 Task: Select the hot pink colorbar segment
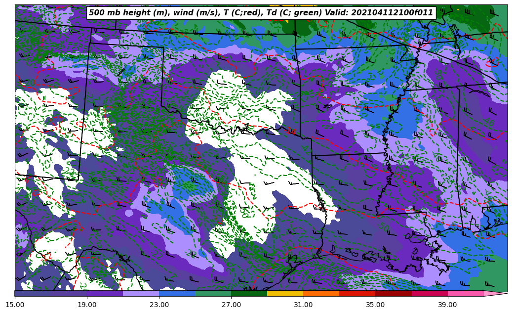coord(465,293)
